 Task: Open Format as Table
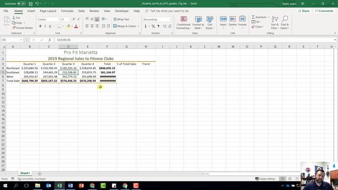click(199, 23)
